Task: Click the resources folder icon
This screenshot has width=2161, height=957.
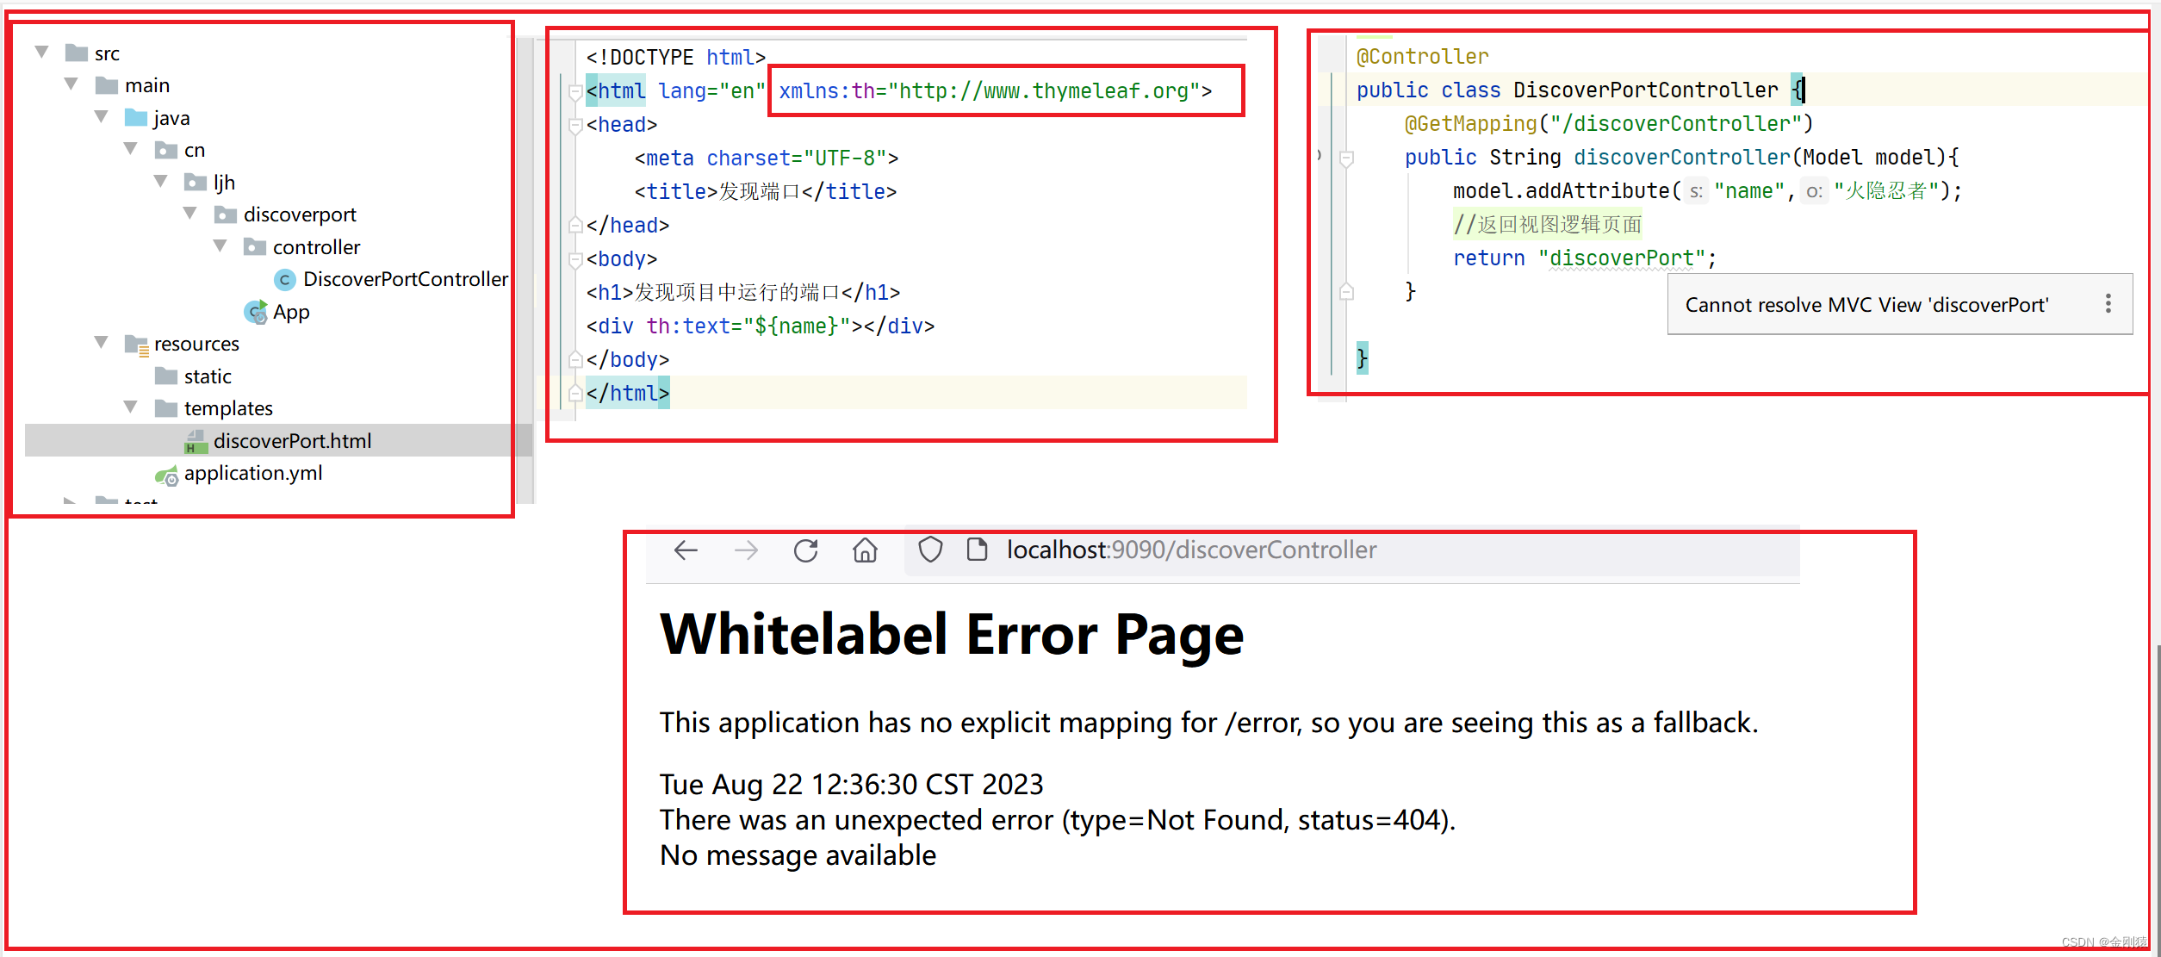Action: [137, 345]
